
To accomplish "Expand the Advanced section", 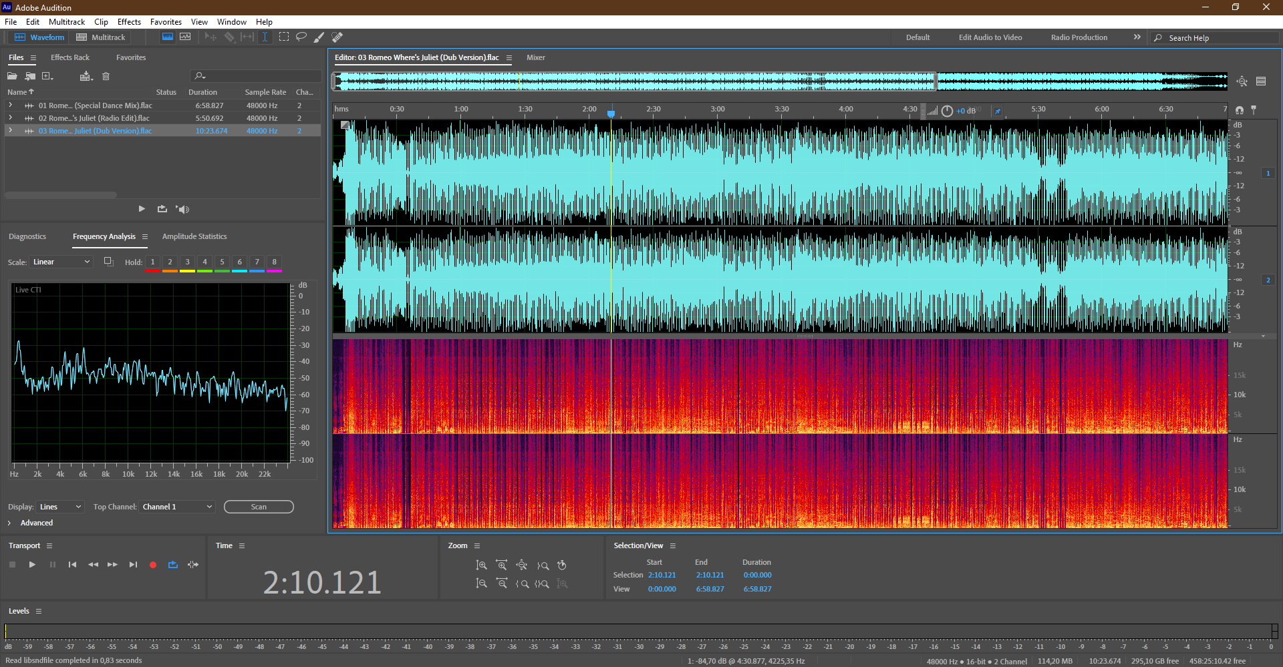I will click(x=9, y=523).
